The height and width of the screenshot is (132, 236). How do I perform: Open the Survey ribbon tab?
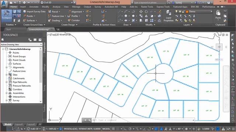click(x=98, y=7)
